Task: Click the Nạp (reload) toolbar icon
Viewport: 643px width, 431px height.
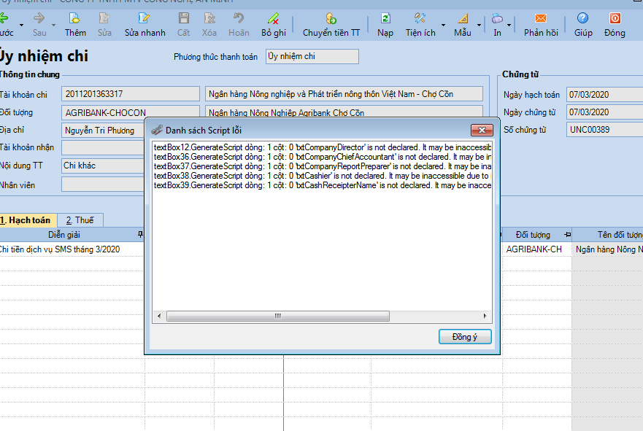Action: coord(385,19)
